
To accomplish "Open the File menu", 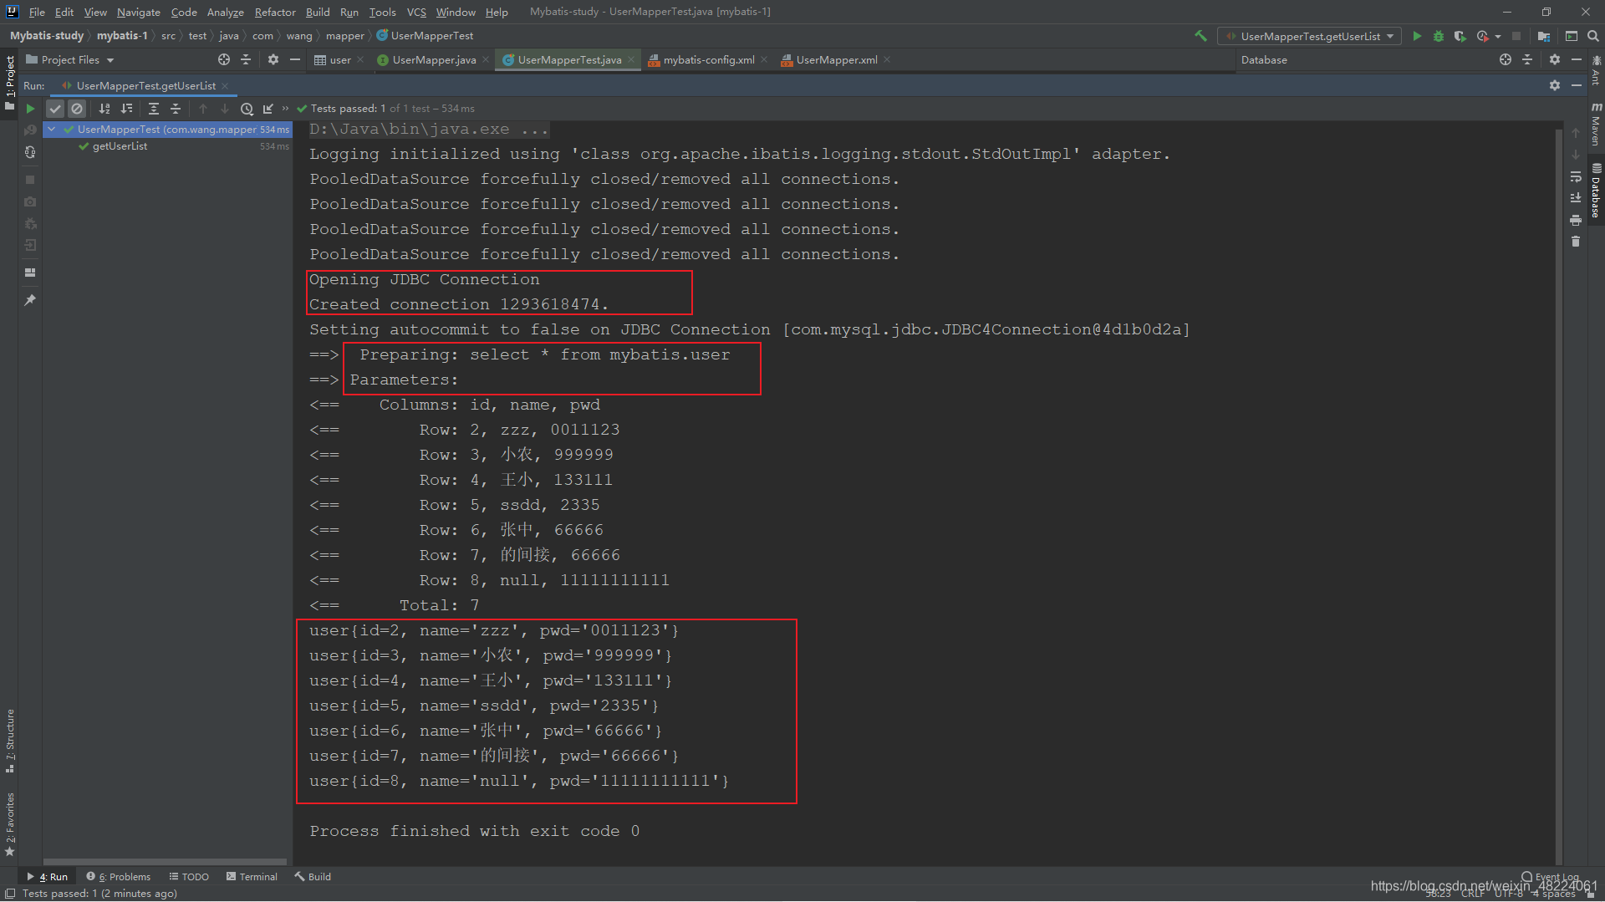I will tap(37, 12).
